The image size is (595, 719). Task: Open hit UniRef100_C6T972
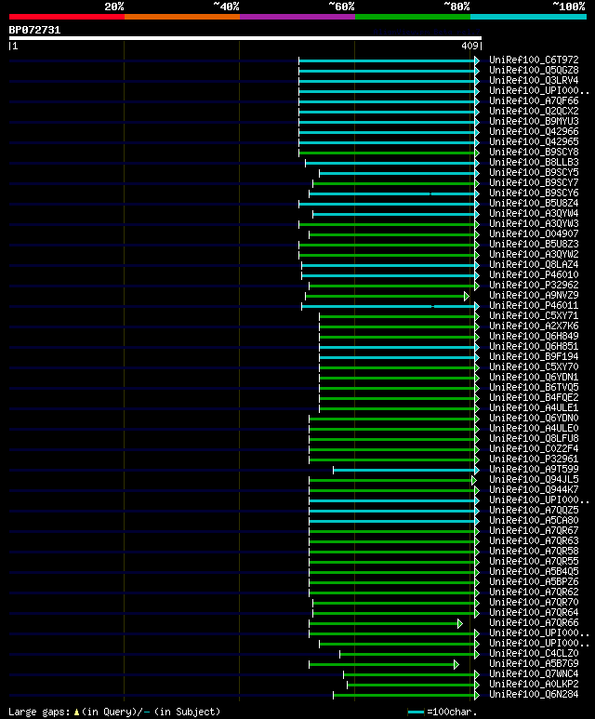(x=534, y=60)
